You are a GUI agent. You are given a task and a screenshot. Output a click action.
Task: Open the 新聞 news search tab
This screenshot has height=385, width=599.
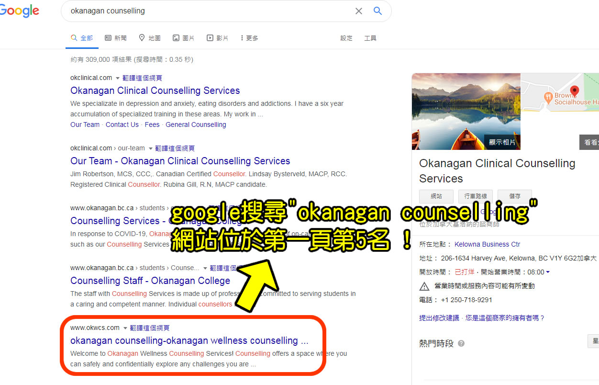[116, 38]
